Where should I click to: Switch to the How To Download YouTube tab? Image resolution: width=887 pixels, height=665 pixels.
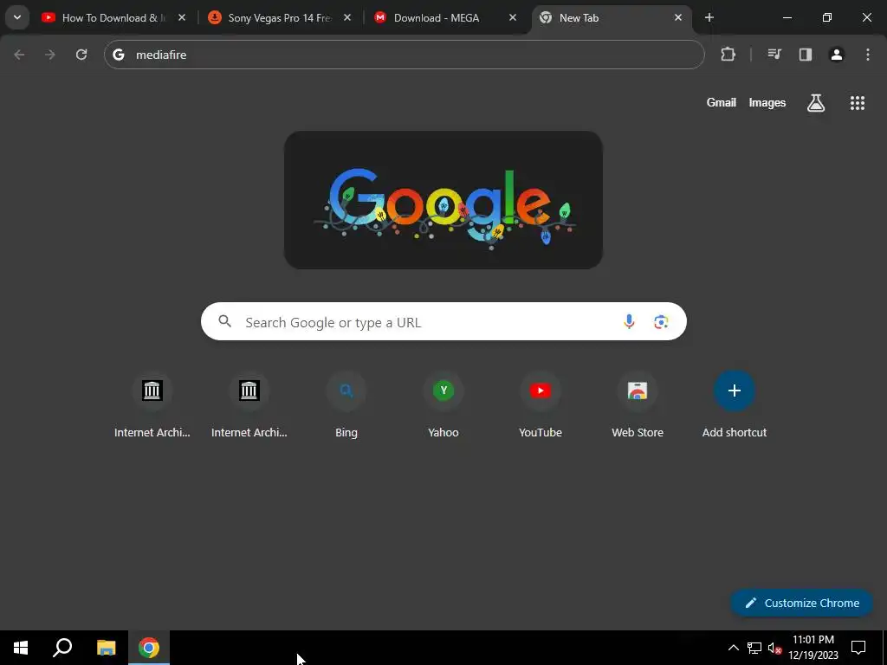pos(113,17)
